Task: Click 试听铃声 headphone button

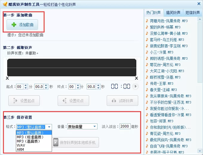Action: tap(122, 101)
